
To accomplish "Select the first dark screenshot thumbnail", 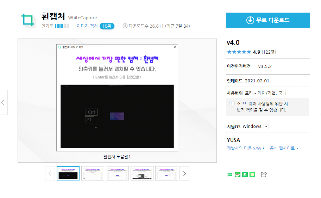I will point(68,173).
